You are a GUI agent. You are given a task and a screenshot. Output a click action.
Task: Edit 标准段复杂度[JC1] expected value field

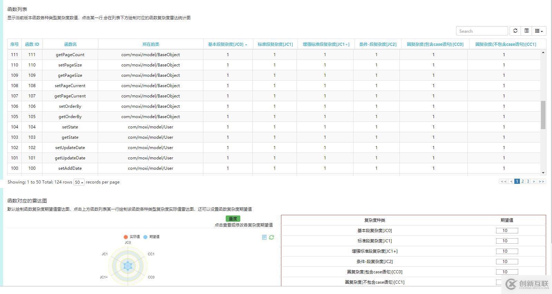507,241
